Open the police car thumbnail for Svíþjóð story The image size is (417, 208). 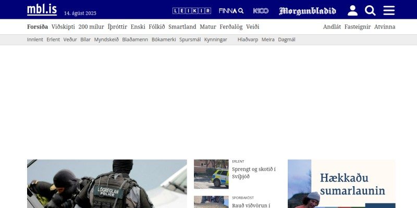[x=211, y=174]
